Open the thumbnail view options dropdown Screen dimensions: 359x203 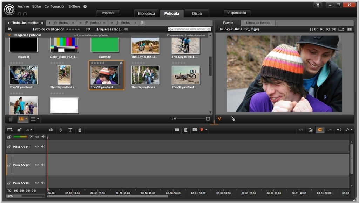[x=26, y=119]
